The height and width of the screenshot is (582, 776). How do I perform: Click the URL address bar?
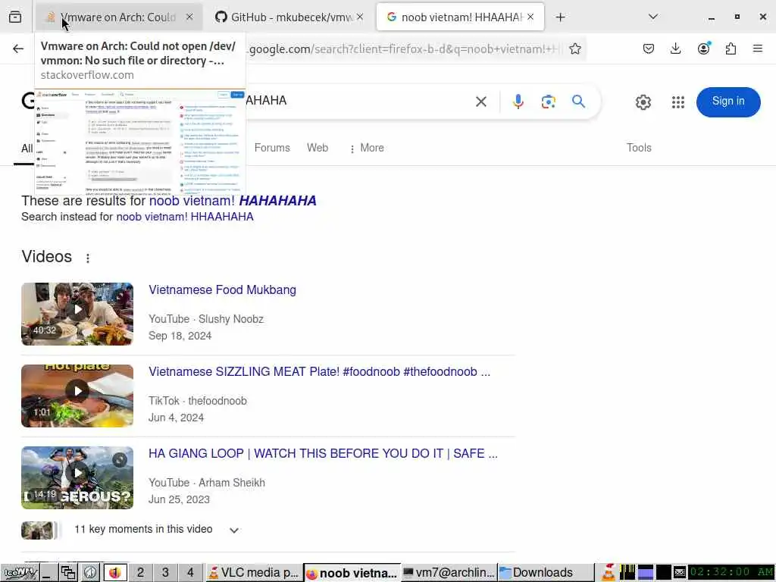406,49
